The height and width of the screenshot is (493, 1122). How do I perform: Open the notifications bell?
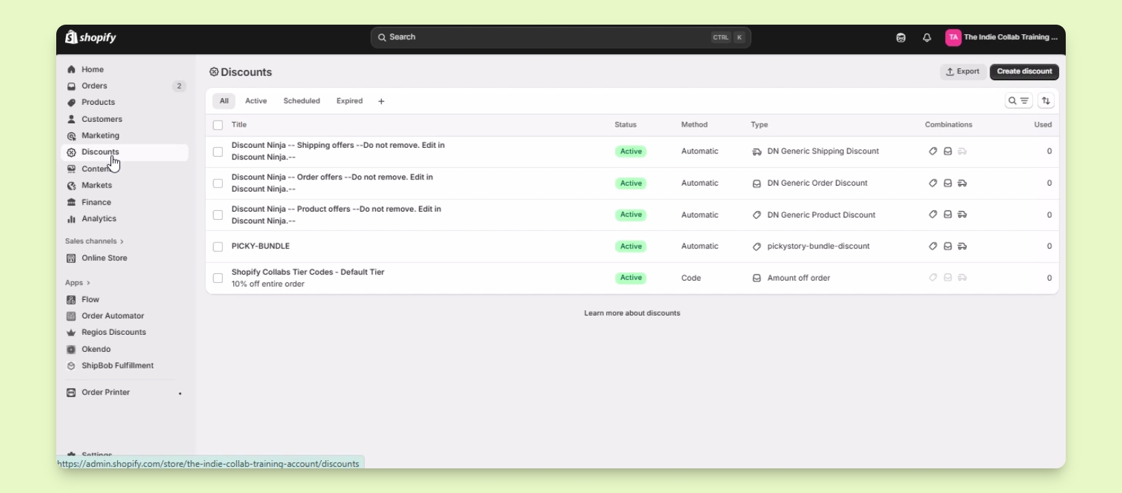click(927, 38)
